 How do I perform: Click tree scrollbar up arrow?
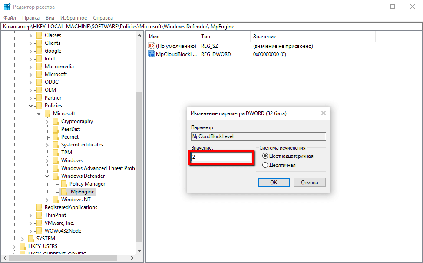coord(139,35)
